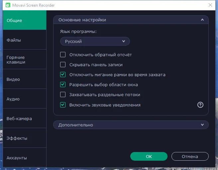Switch to the Файлы tab
218x170 pixels.
click(x=25, y=40)
